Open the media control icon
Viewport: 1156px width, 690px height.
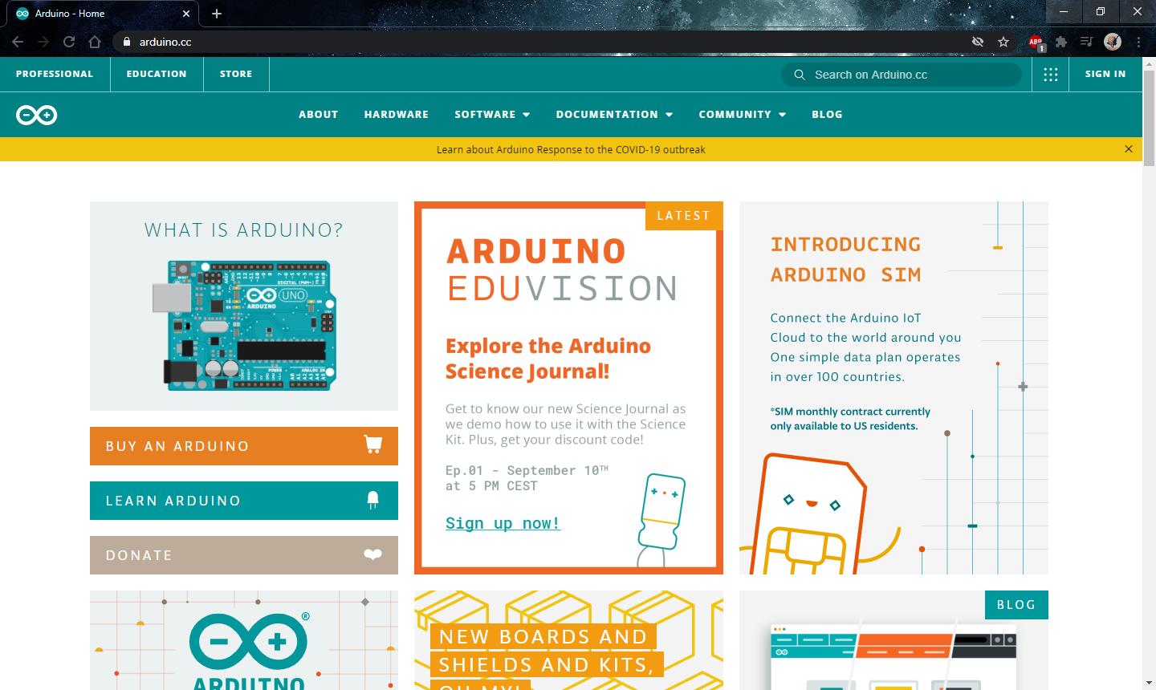pyautogui.click(x=1086, y=42)
